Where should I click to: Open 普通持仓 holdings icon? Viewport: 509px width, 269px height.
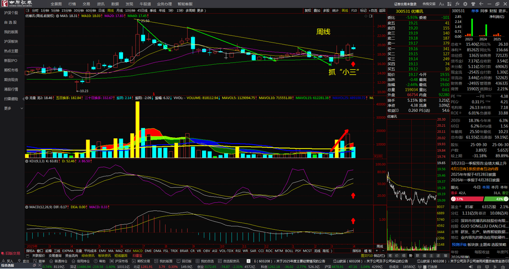click(x=51, y=261)
